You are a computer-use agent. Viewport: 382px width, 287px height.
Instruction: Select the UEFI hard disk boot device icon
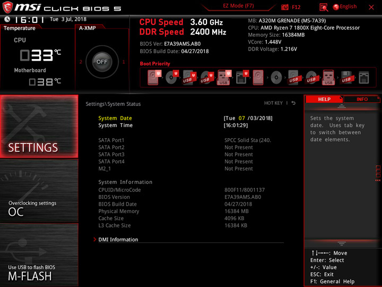tap(154, 77)
